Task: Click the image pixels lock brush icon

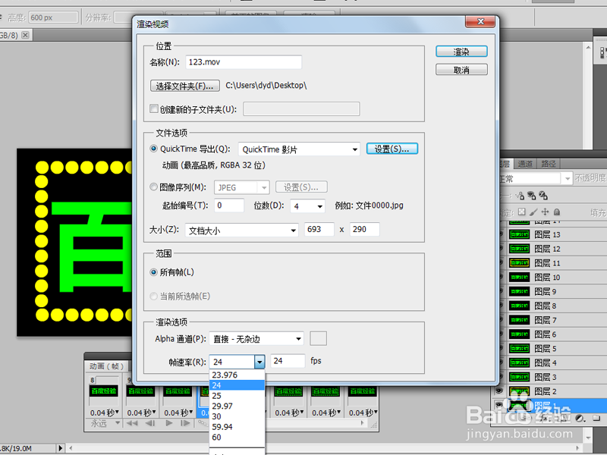Action: (x=533, y=212)
